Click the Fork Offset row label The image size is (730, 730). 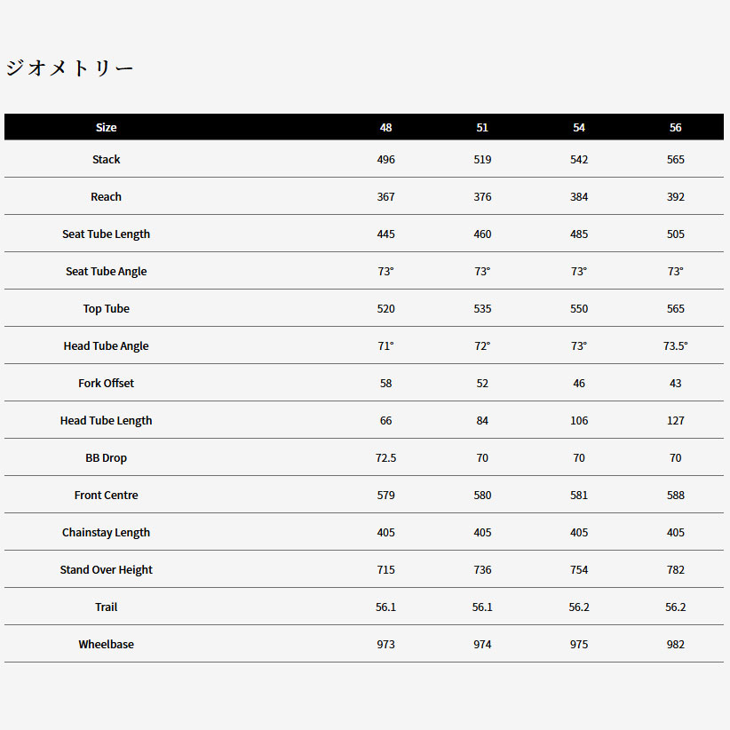pyautogui.click(x=107, y=384)
